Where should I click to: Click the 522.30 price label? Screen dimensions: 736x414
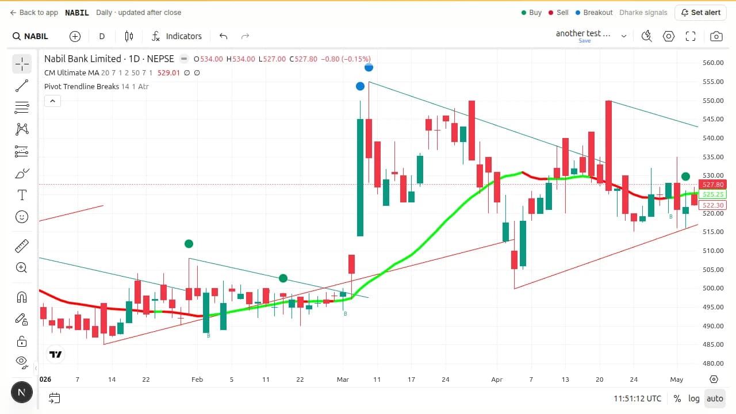pyautogui.click(x=712, y=205)
